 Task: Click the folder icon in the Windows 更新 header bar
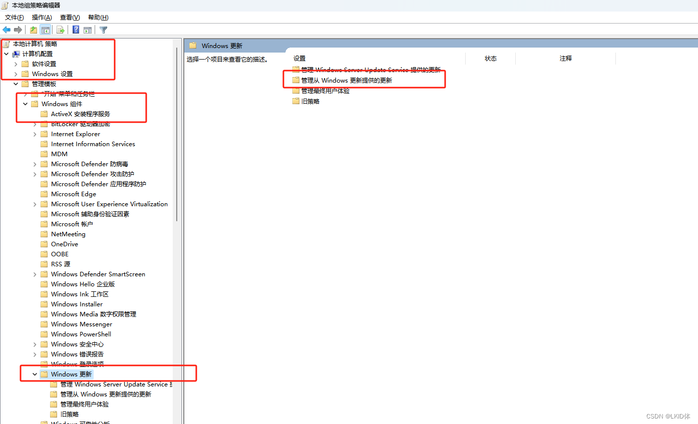coord(193,46)
